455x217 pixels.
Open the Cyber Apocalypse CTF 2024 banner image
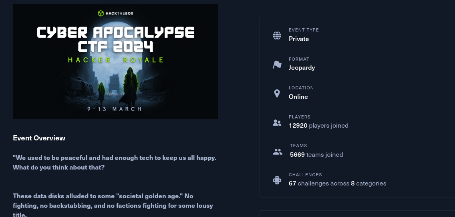tap(115, 61)
